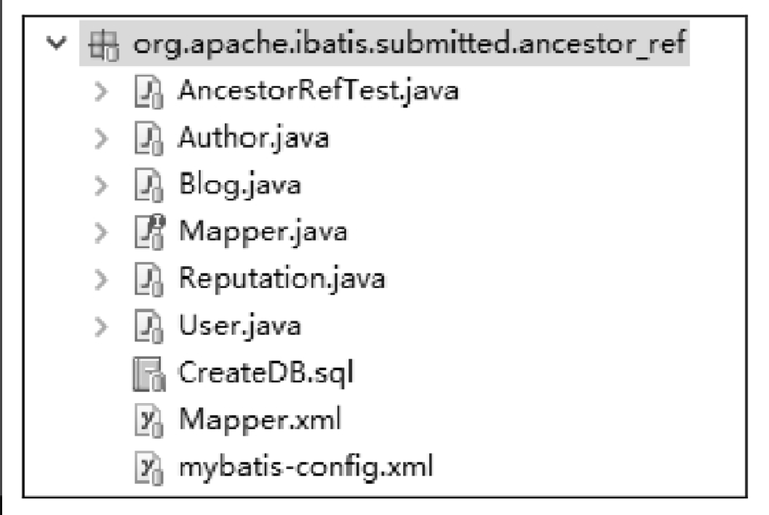Select the Reputation.java tree entry
The width and height of the screenshot is (769, 515).
(282, 279)
